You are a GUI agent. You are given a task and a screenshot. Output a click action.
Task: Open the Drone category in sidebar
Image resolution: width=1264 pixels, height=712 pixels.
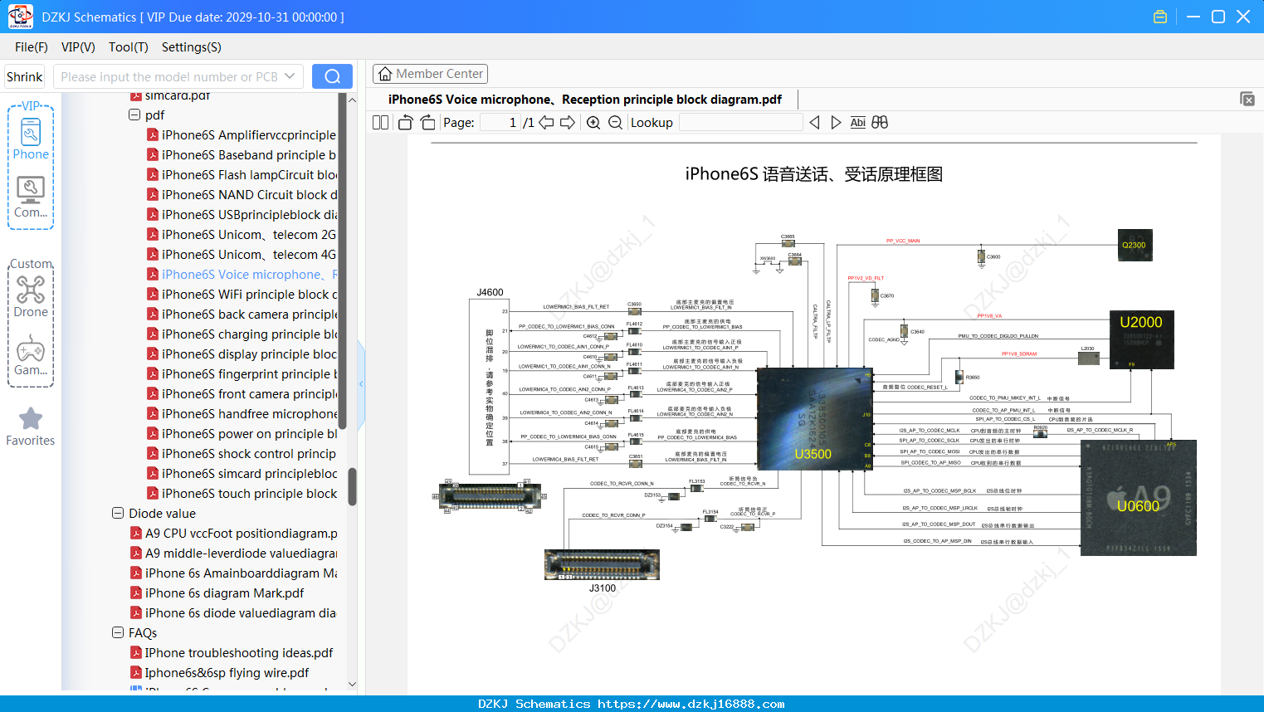[31, 296]
